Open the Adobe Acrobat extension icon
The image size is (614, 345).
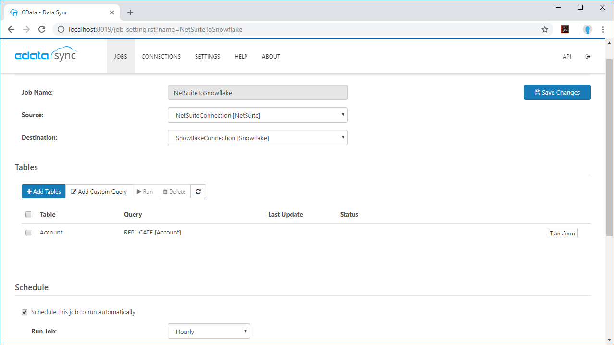point(565,29)
